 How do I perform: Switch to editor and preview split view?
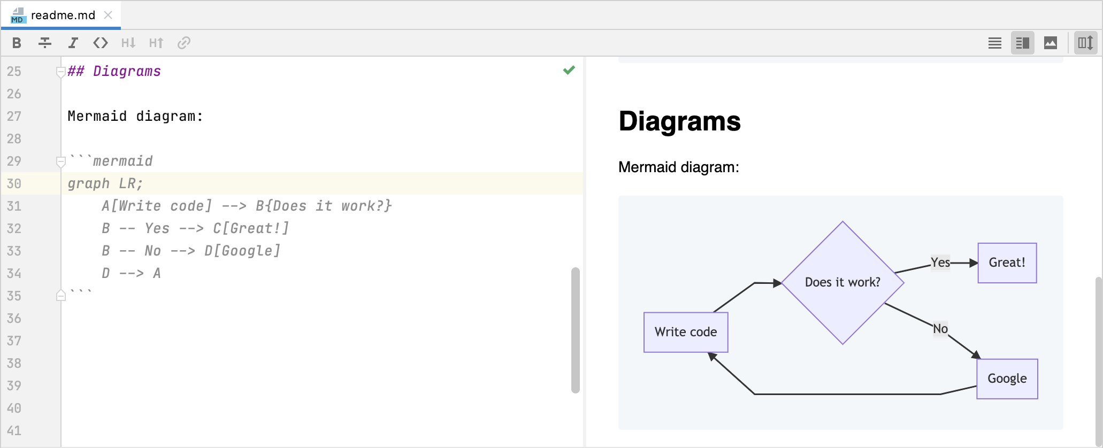coord(1023,43)
